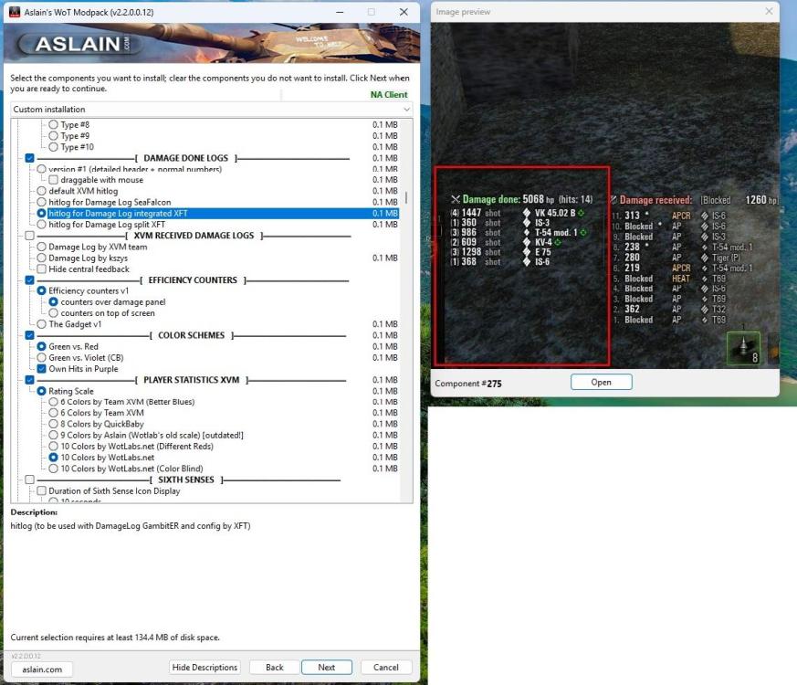Image resolution: width=797 pixels, height=685 pixels.
Task: Select the Type #8 radio button
Action: click(53, 124)
